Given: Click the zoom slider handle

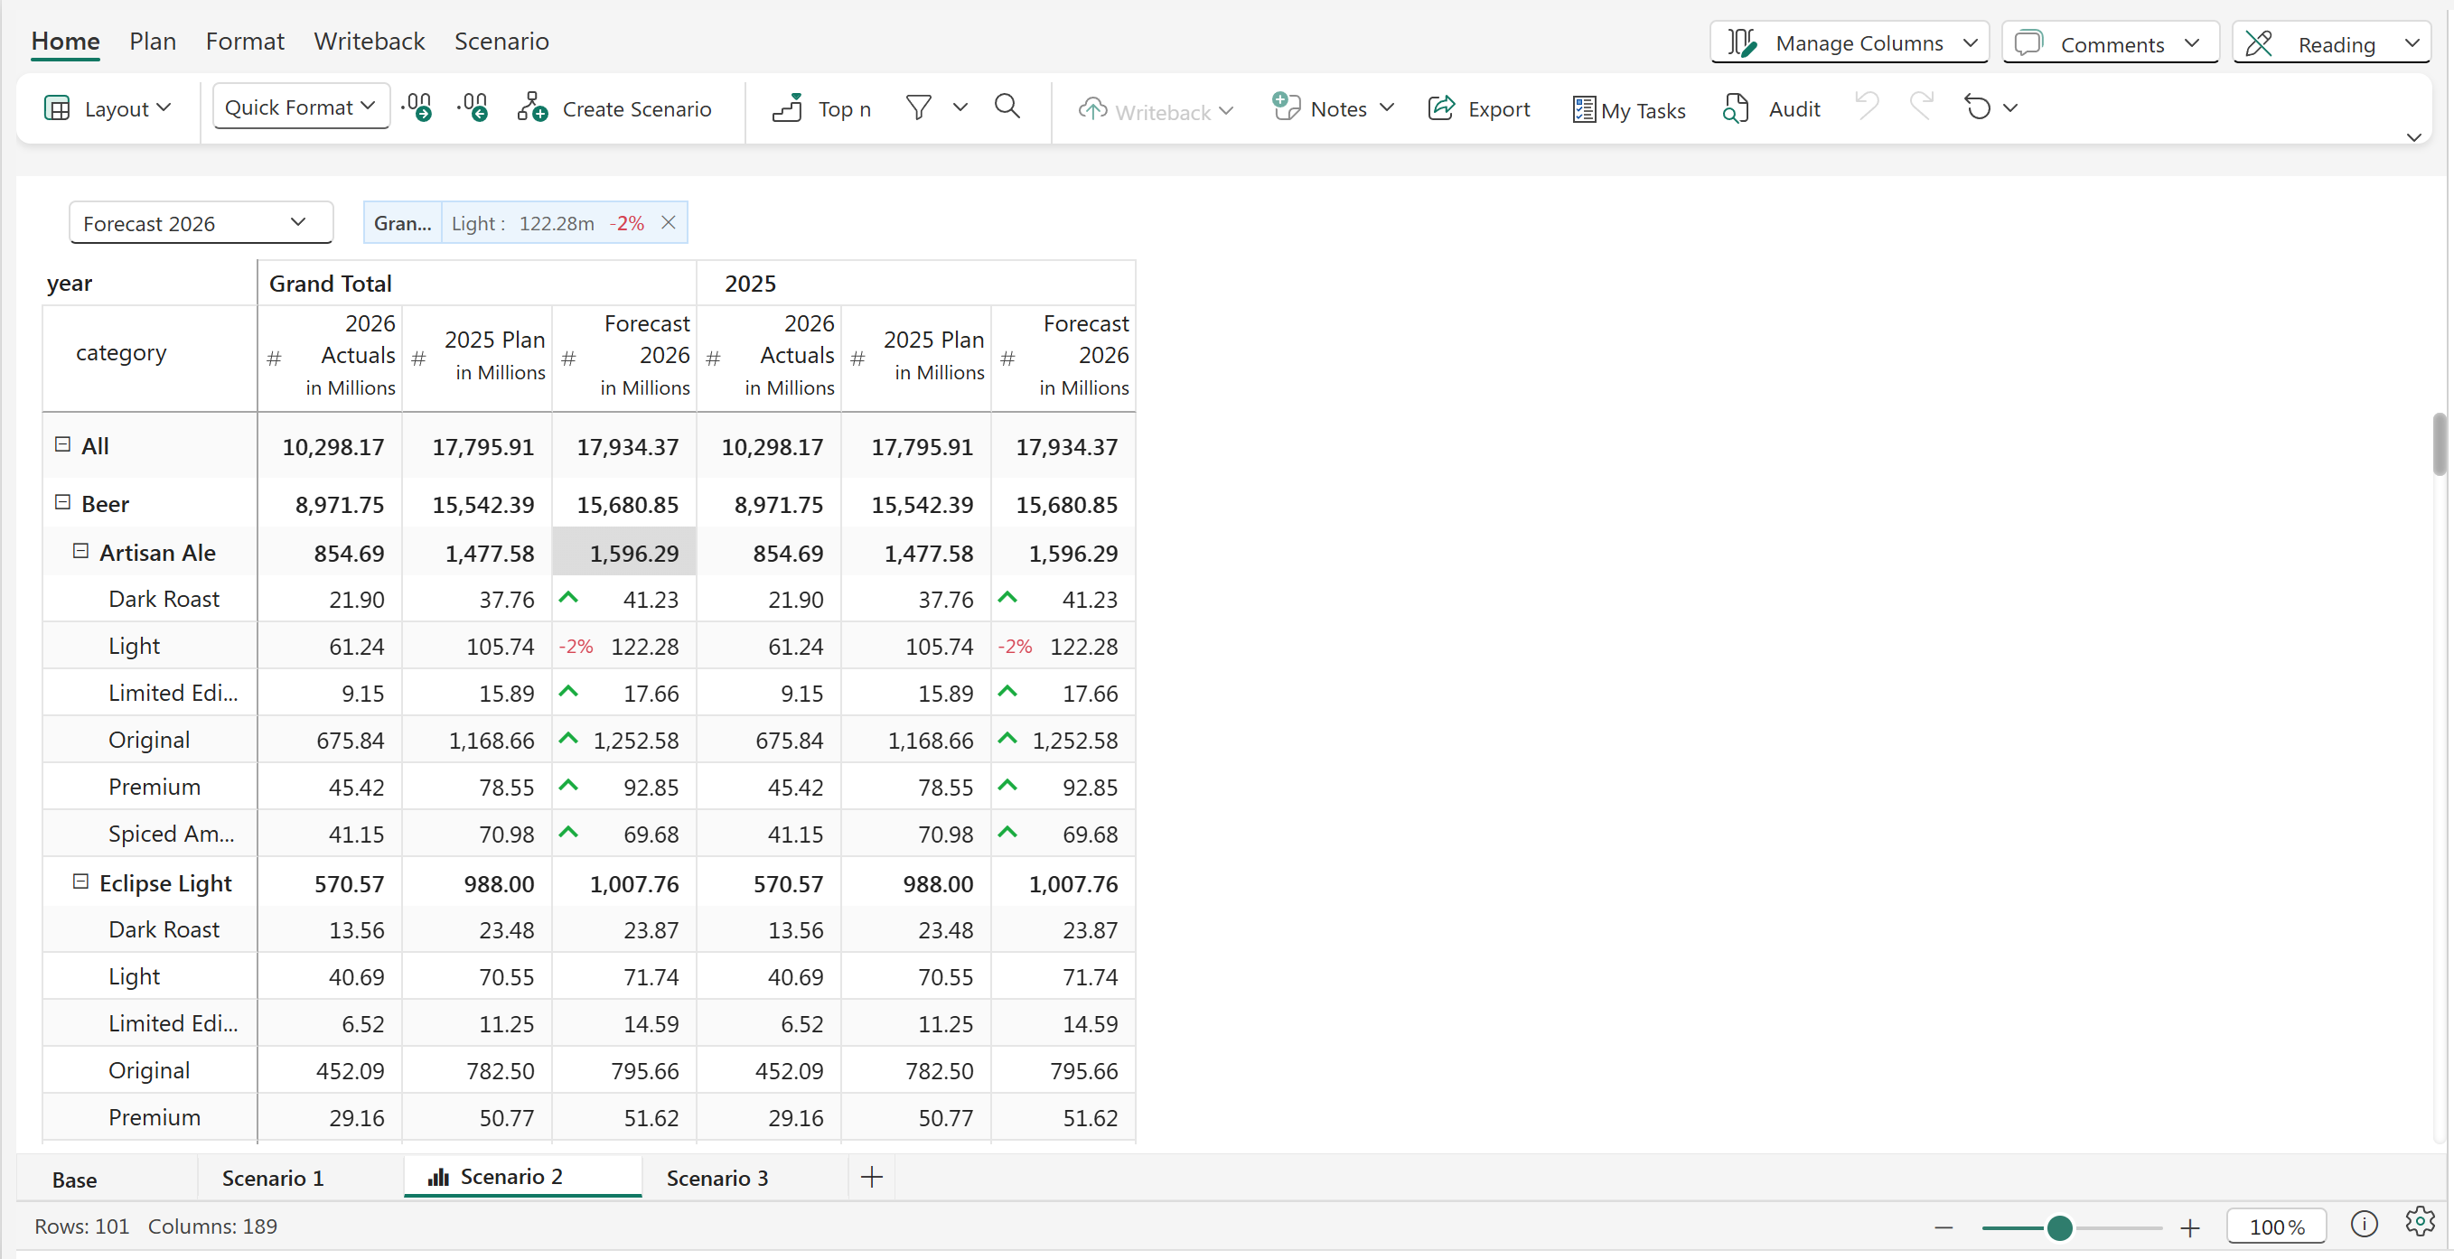Looking at the screenshot, I should pos(2058,1227).
